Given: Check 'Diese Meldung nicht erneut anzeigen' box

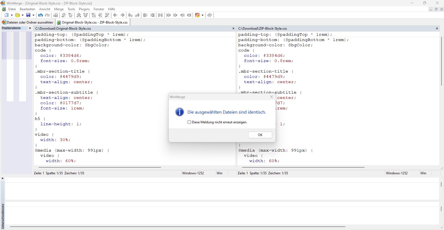Looking at the screenshot, I should point(189,122).
